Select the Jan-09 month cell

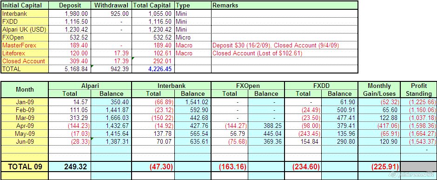pyautogui.click(x=25, y=102)
